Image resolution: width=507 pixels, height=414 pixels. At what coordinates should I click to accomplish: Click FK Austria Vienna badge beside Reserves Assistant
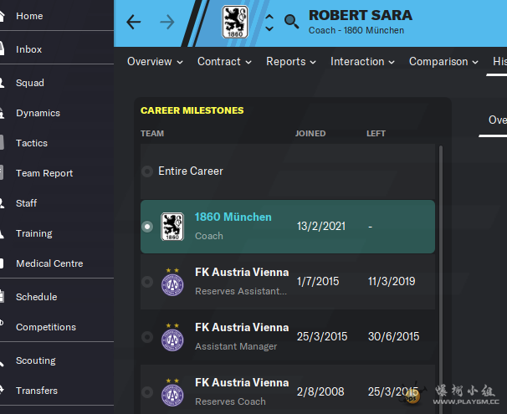point(172,282)
